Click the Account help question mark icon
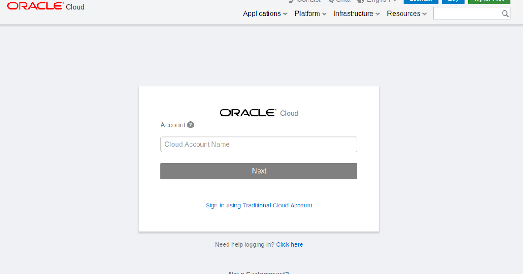 tap(190, 125)
